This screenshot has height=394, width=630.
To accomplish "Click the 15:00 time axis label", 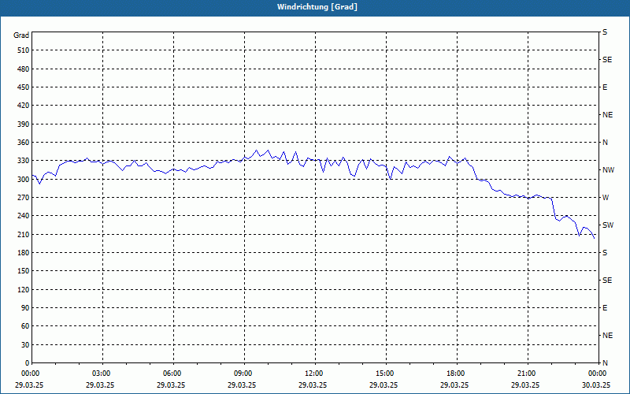I will [384, 374].
